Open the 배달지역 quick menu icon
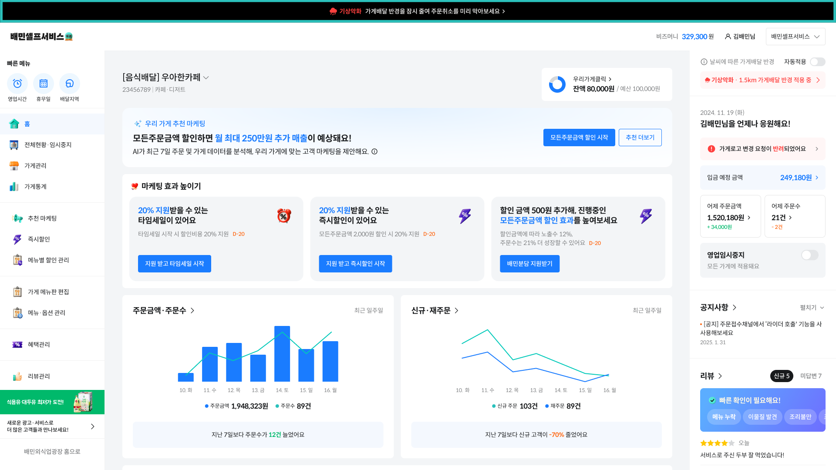The height and width of the screenshot is (470, 836). (70, 84)
